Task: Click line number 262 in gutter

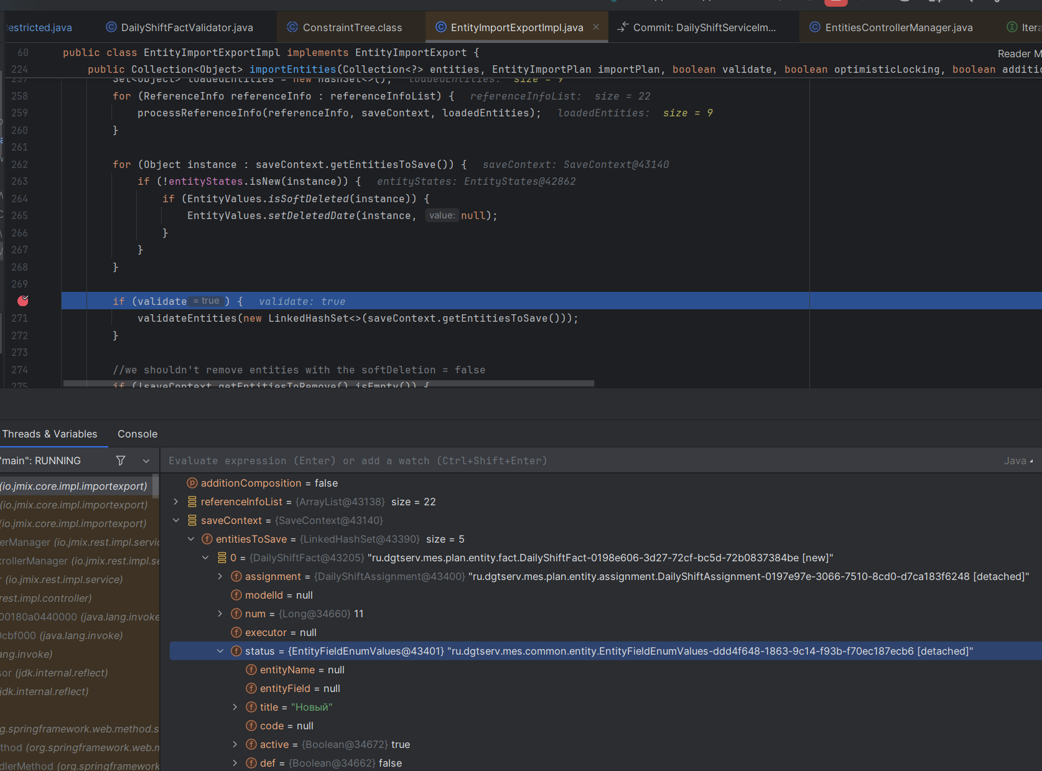Action: tap(19, 164)
